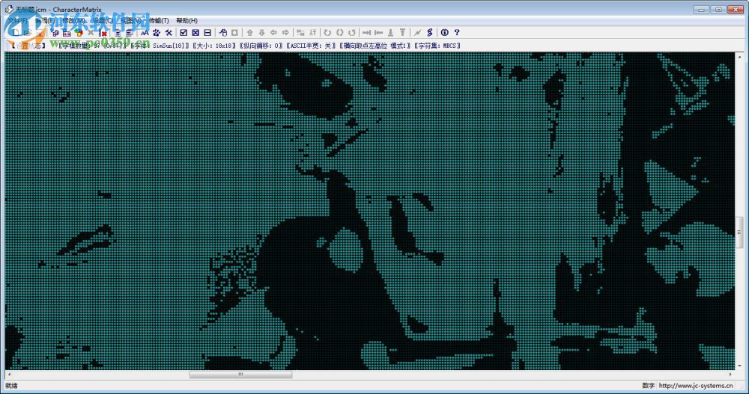Screen dimensions: 749x394
Task: Click the shift right arrow icon
Action: pyautogui.click(x=285, y=32)
